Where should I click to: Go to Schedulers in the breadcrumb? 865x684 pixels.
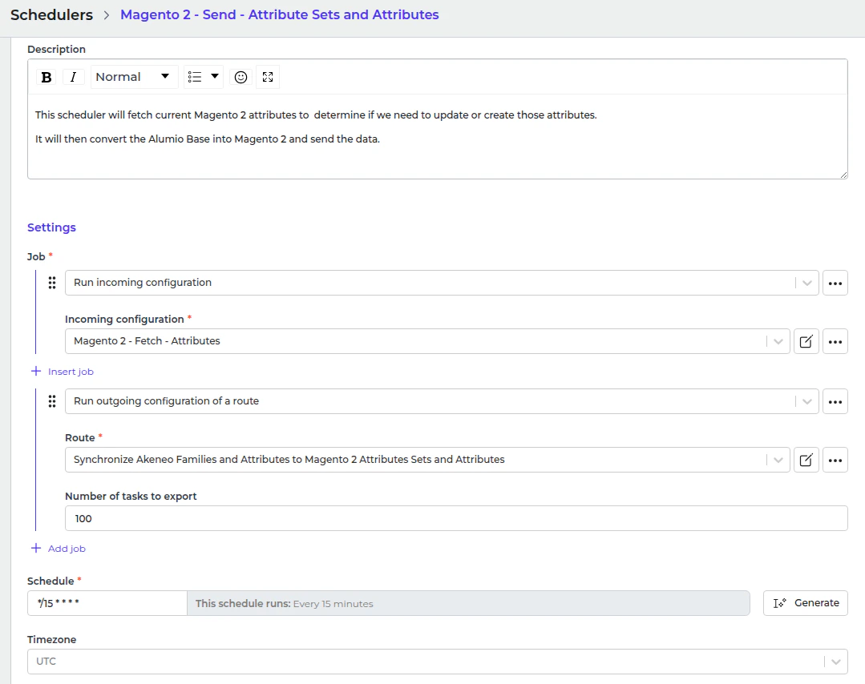(x=52, y=15)
